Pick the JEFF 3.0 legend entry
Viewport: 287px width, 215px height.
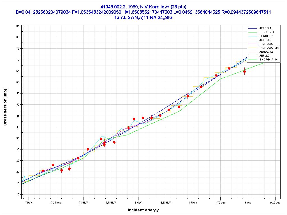pos(265,40)
